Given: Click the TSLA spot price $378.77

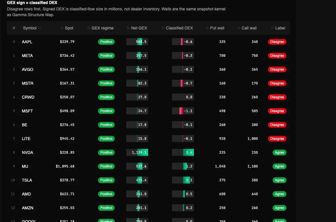Looking at the screenshot, I should [x=67, y=180].
